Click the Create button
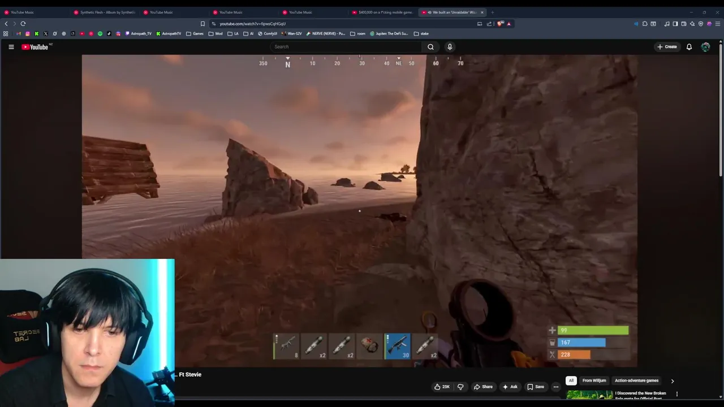Image resolution: width=724 pixels, height=407 pixels. (x=667, y=47)
